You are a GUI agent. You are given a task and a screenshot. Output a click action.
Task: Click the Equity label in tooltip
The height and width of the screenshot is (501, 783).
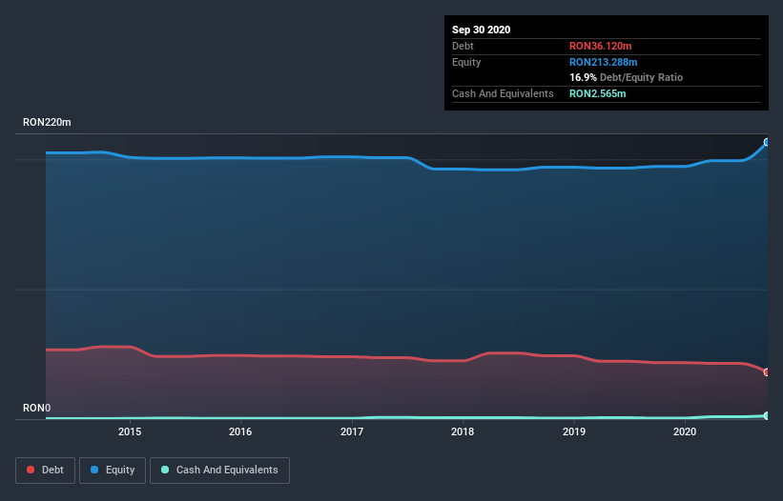coord(466,62)
